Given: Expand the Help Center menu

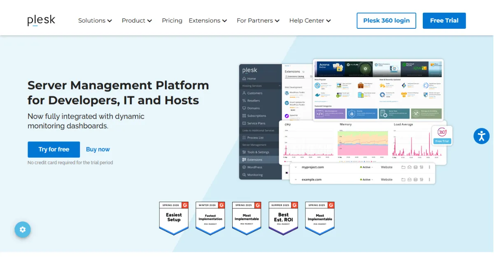Looking at the screenshot, I should point(310,21).
